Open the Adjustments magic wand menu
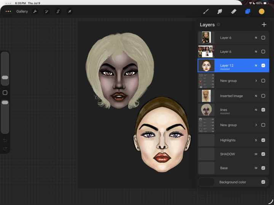The width and height of the screenshot is (274, 205). pos(47,11)
